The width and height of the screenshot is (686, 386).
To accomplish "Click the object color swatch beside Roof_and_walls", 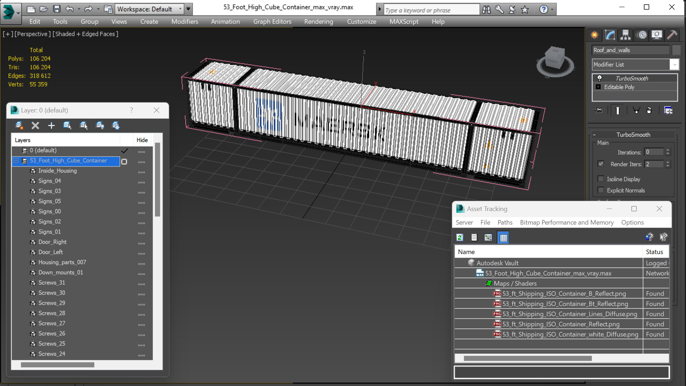I will 676,50.
